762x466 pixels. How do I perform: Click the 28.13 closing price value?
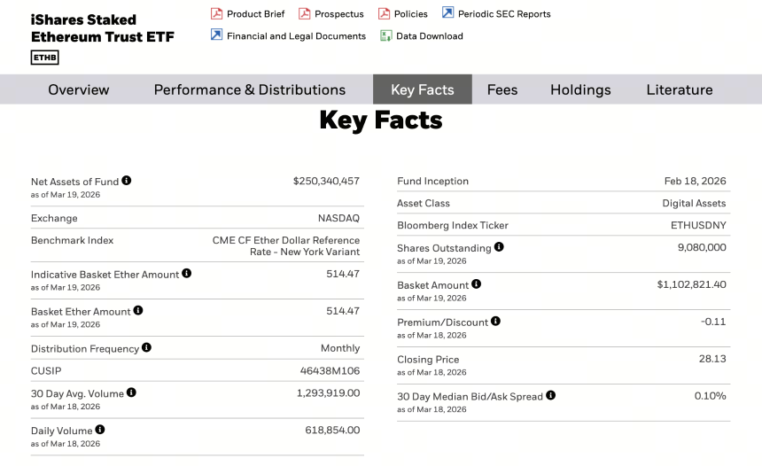712,359
